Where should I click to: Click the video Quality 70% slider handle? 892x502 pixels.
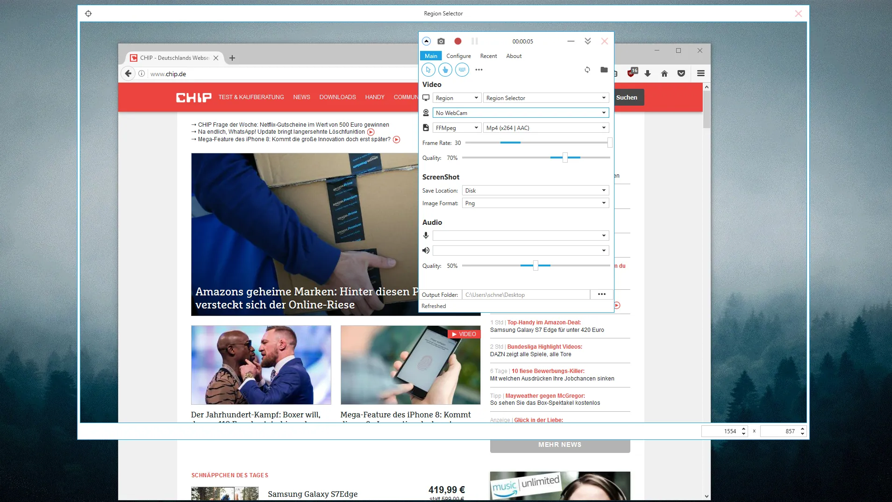point(565,158)
